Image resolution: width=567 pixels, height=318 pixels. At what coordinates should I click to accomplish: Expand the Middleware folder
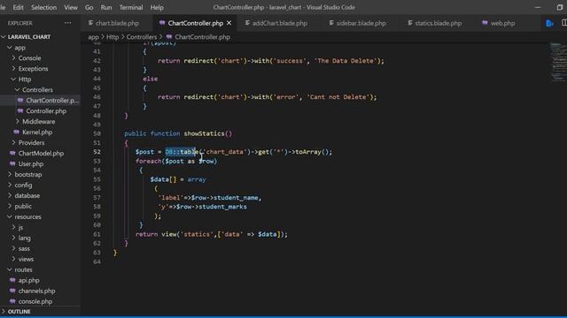pos(39,122)
